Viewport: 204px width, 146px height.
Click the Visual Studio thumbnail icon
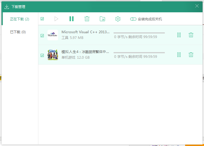[53, 35]
